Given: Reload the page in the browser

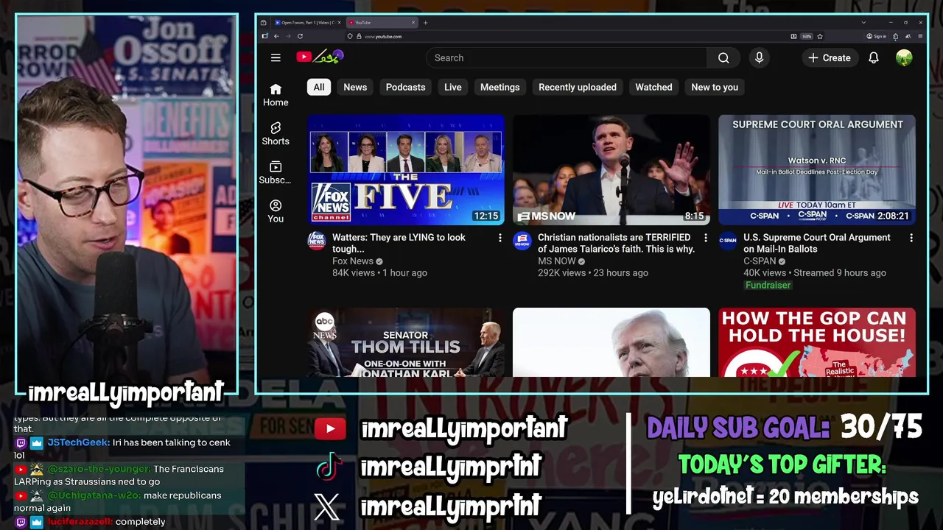Looking at the screenshot, I should (x=300, y=36).
